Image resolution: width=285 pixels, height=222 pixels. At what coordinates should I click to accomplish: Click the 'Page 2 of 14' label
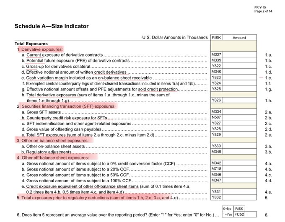263,11
